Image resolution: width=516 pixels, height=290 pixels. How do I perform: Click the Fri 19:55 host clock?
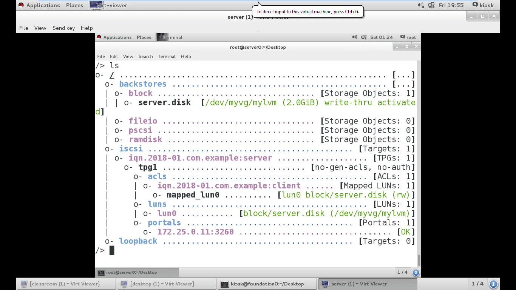451,5
